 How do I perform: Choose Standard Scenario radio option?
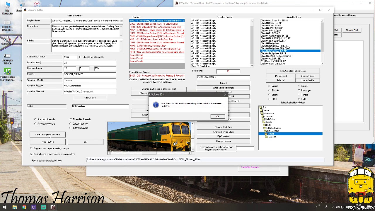click(35, 120)
